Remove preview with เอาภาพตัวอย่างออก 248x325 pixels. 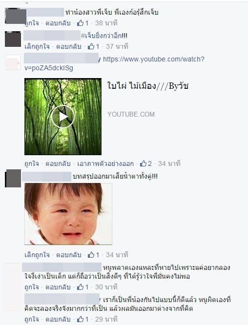(105, 163)
